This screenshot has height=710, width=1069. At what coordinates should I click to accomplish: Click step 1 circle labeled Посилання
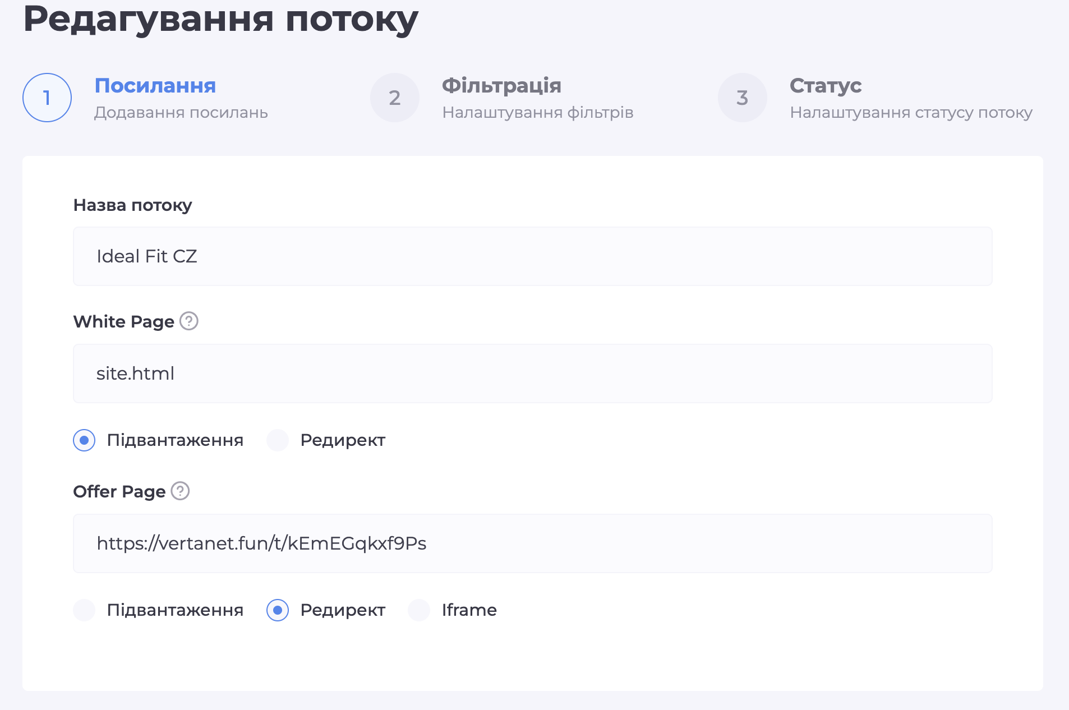47,97
